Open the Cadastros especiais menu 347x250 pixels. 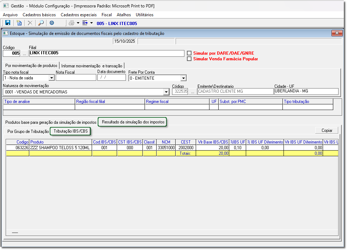(x=79, y=15)
